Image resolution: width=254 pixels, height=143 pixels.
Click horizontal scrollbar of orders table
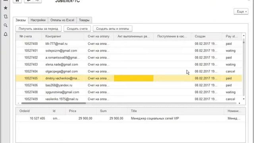tap(54, 103)
